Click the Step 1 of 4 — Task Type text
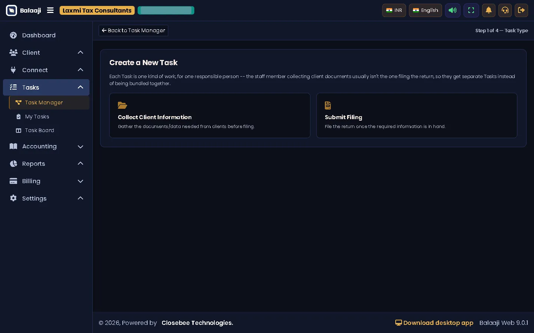The width and height of the screenshot is (534, 333). pyautogui.click(x=502, y=30)
